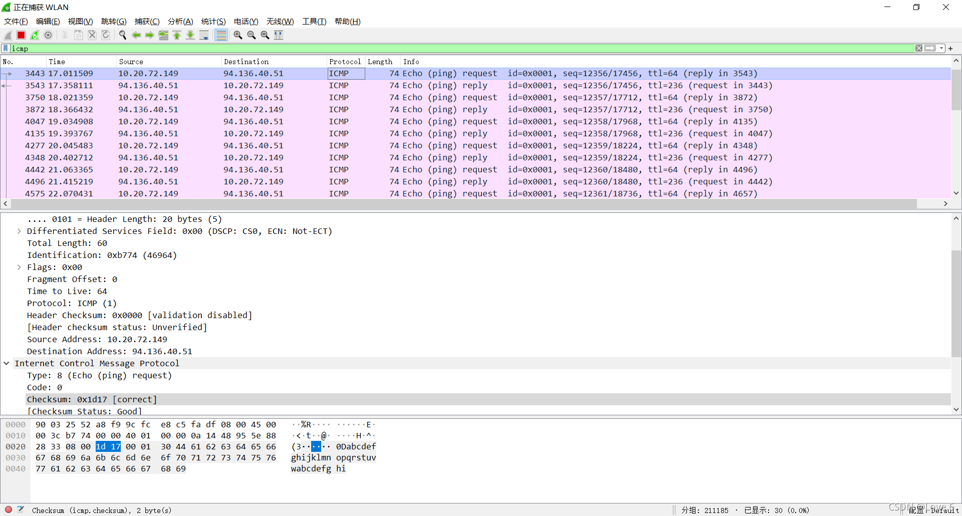Screen dimensions: 962x516
Task: Jump to the last packet
Action: 190,35
